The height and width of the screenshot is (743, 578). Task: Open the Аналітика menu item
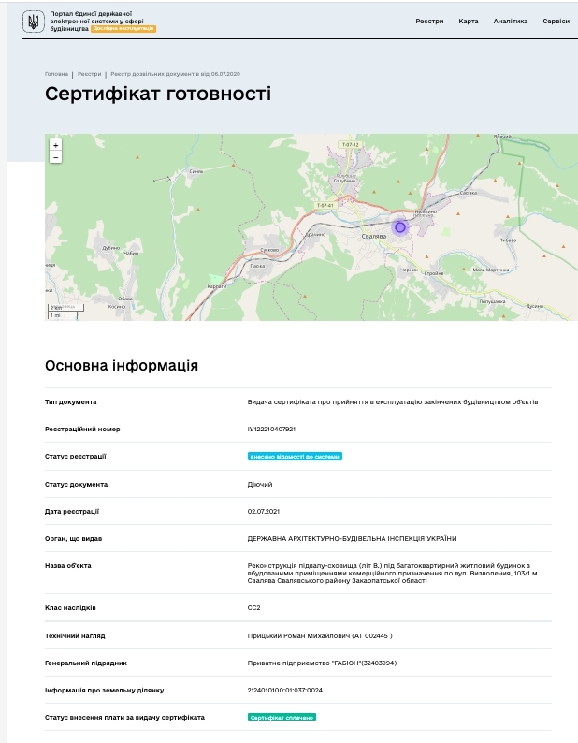(511, 21)
